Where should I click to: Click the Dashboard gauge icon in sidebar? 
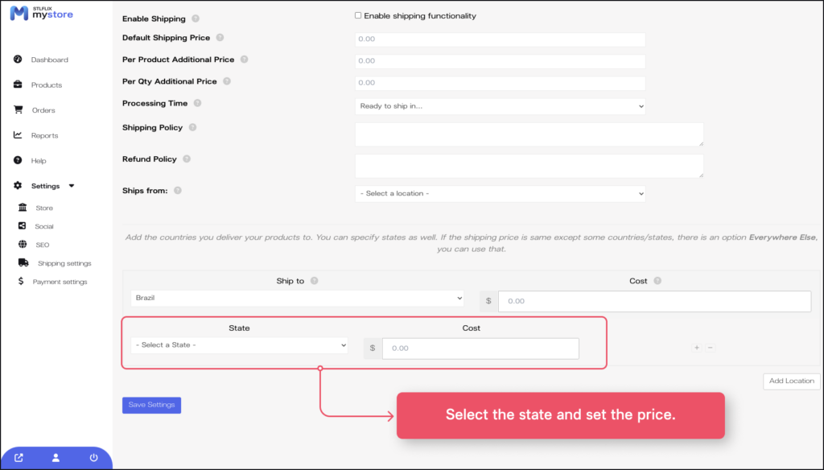[x=18, y=60]
